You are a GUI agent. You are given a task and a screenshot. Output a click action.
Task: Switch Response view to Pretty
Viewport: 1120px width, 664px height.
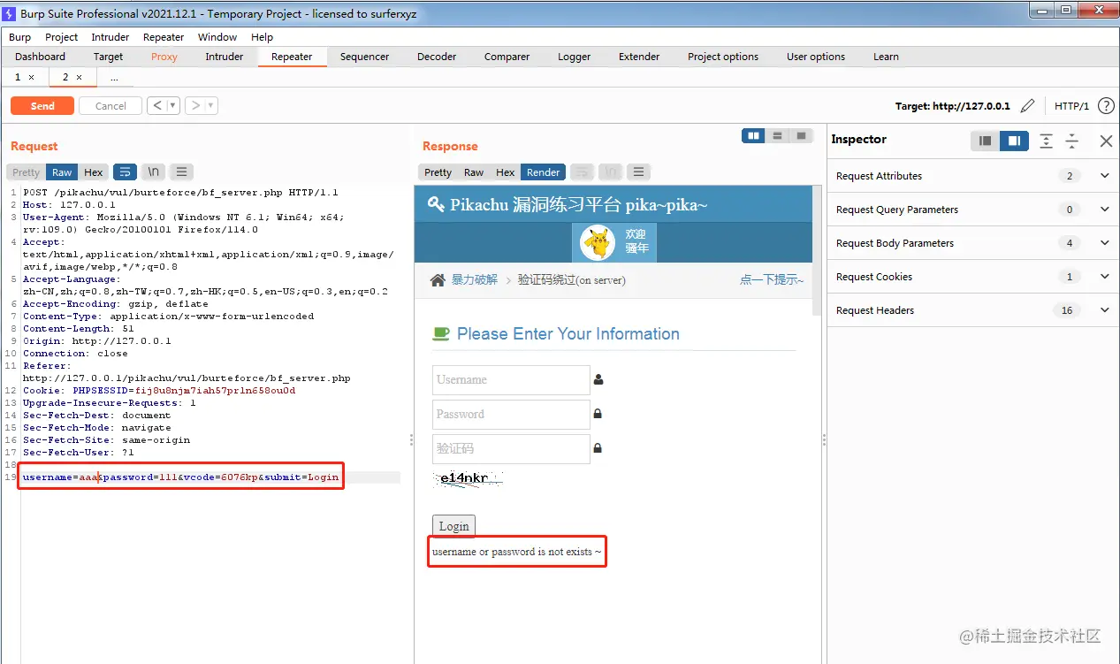tap(438, 172)
